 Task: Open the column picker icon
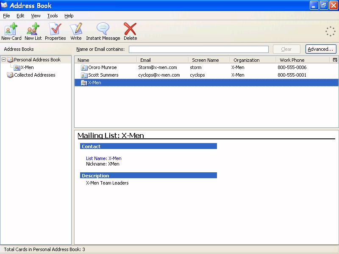tap(335, 60)
